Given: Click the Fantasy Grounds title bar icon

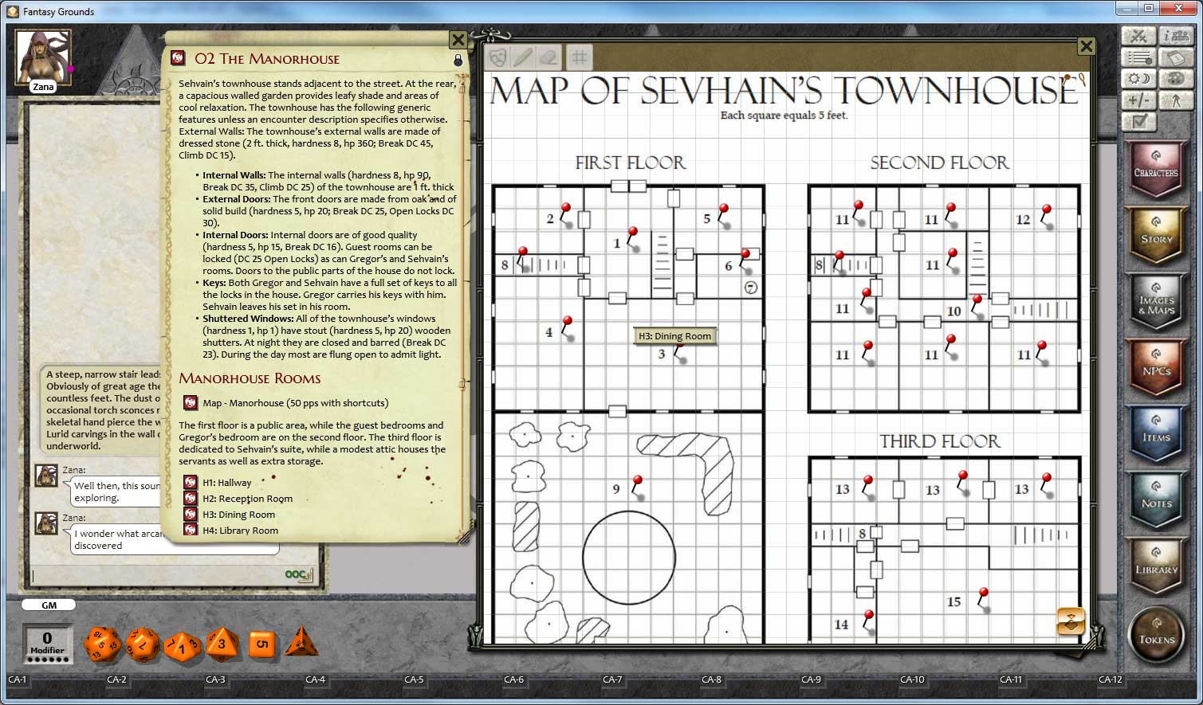Looking at the screenshot, I should pyautogui.click(x=12, y=11).
